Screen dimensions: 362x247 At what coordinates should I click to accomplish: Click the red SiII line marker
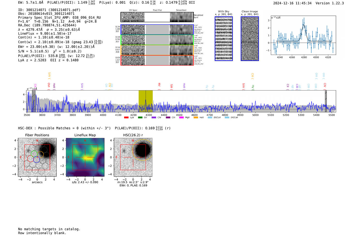(171, 87)
